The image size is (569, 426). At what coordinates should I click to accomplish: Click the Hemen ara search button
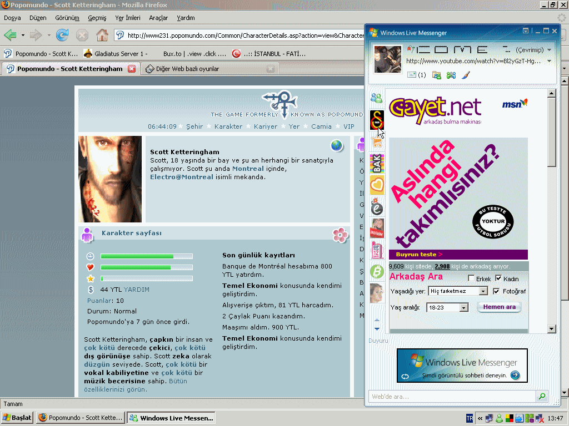point(500,307)
